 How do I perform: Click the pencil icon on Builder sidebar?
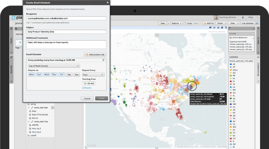click(x=11, y=58)
